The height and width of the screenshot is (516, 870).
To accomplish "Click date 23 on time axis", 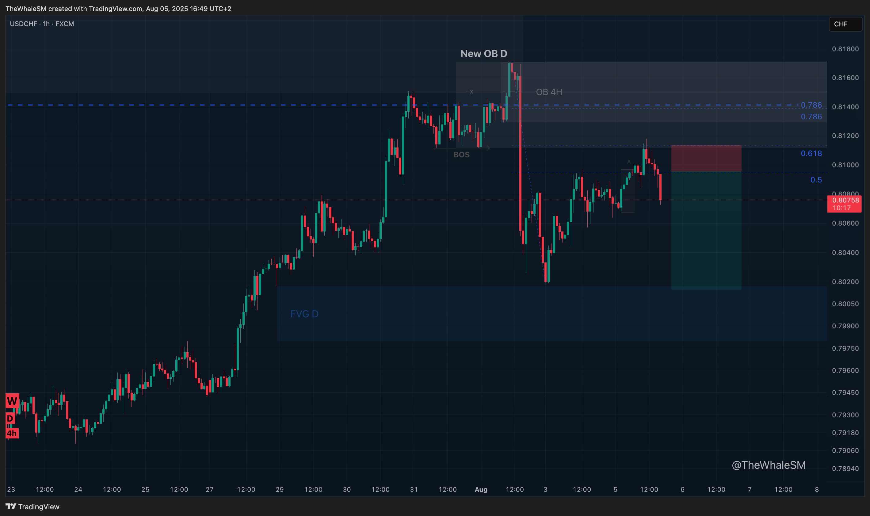I will (11, 489).
